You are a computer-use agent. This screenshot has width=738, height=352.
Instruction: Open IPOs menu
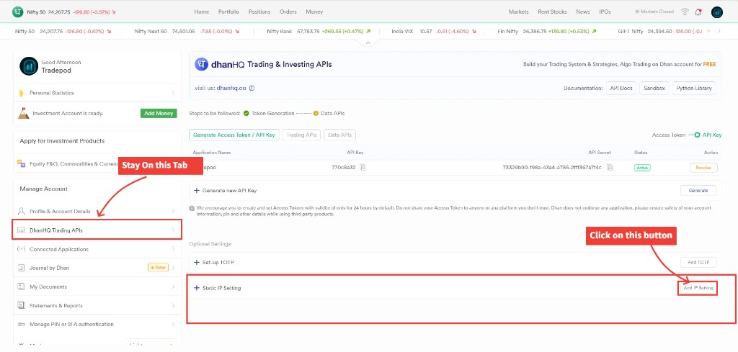point(605,12)
